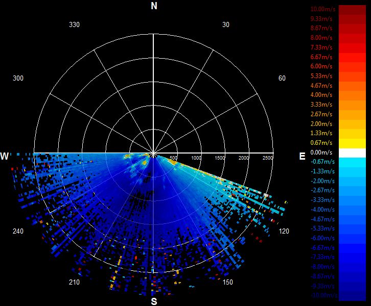The image size is (371, 306).
Task: Click the 8.00m/s legend label
Action: (x=321, y=38)
